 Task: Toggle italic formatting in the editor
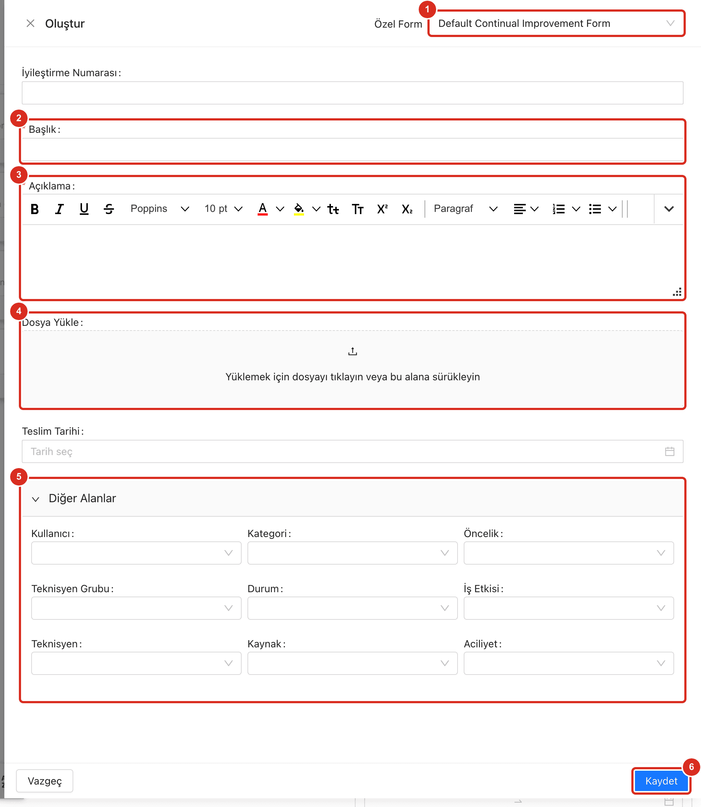59,209
